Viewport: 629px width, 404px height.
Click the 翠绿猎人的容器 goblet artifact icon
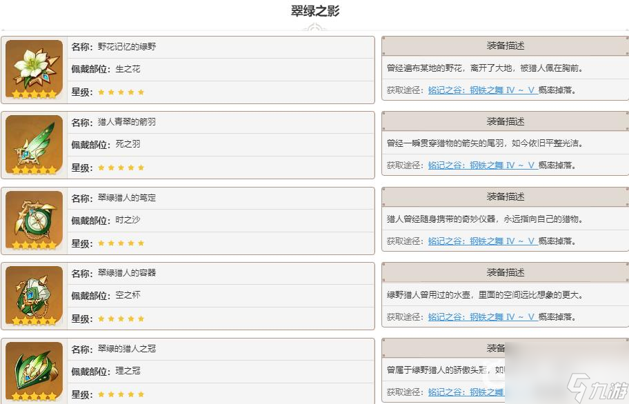click(34, 296)
